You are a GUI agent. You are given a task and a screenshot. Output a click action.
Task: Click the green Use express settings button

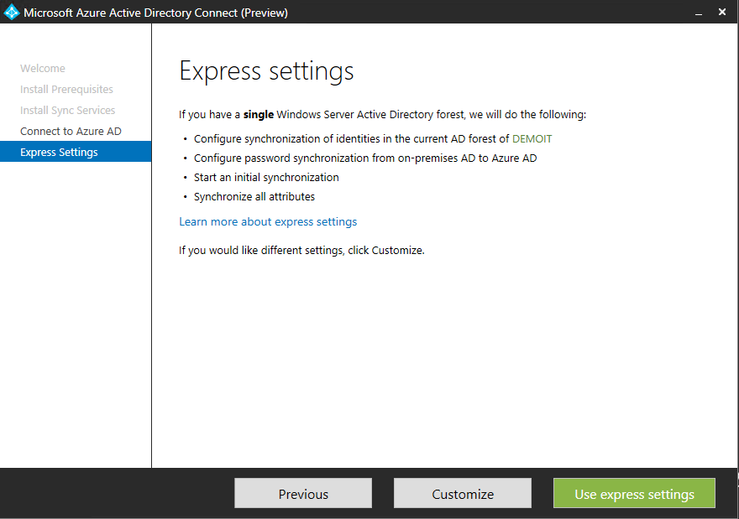(x=634, y=494)
